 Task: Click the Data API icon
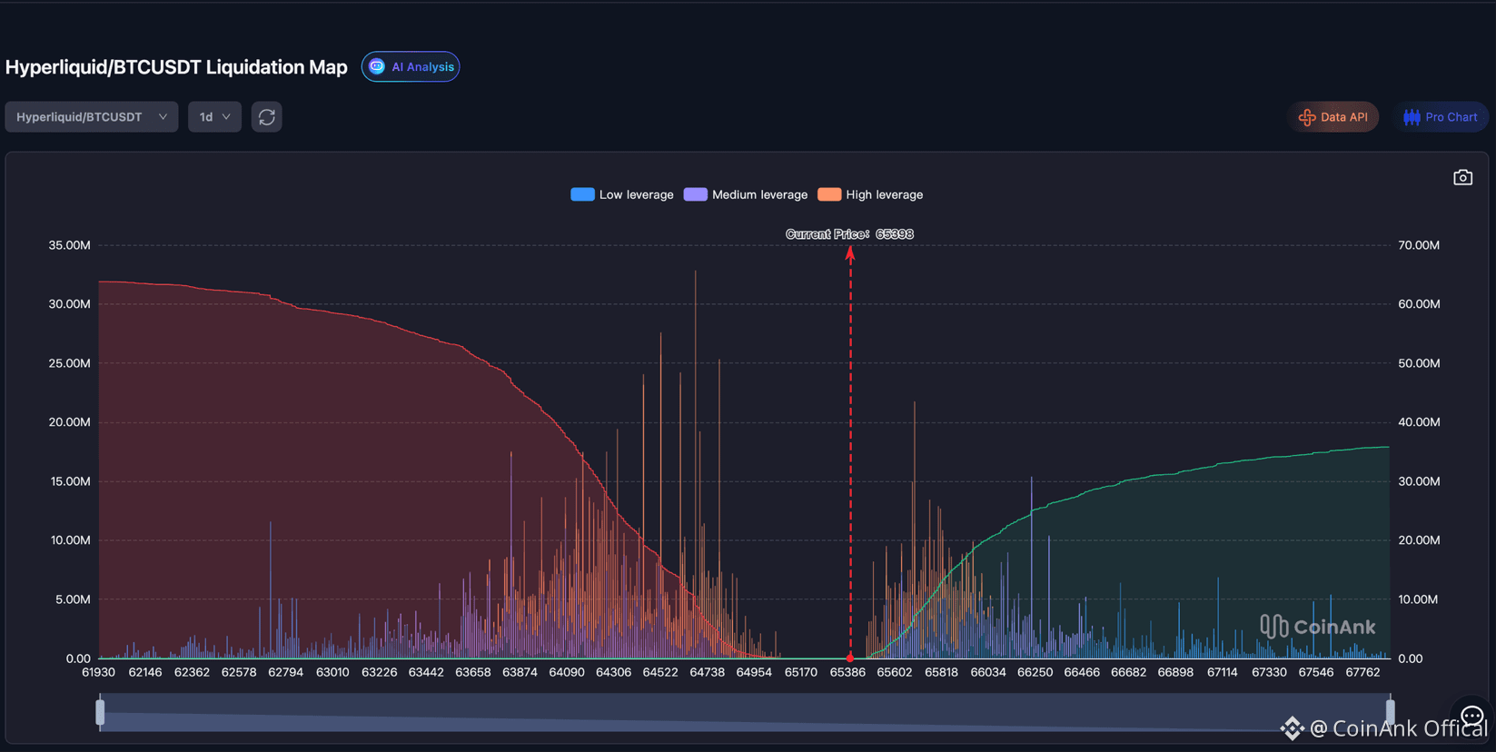1307,117
